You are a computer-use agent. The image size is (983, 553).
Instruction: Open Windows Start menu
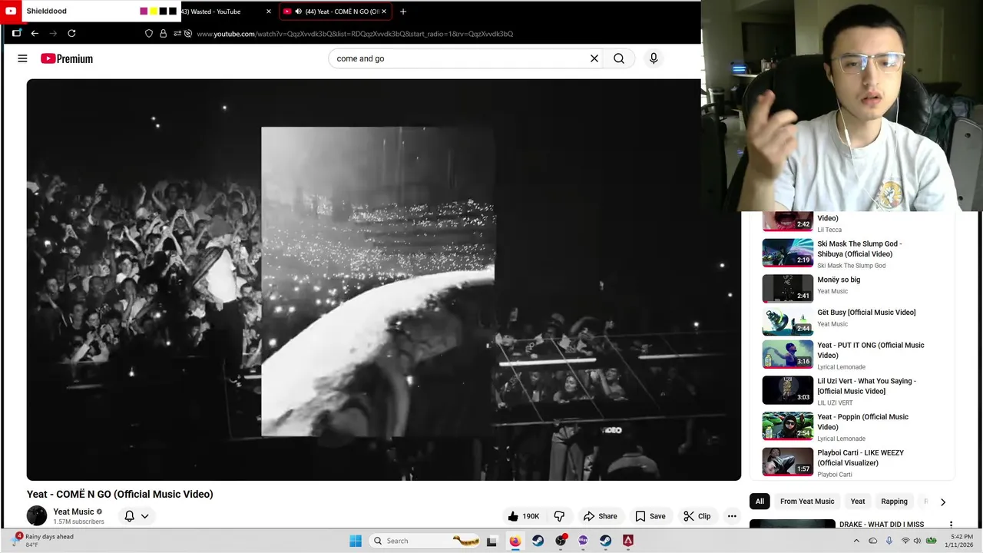356,541
